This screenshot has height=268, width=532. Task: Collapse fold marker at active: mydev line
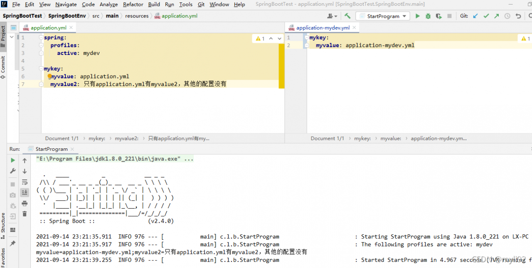pyautogui.click(x=41, y=53)
